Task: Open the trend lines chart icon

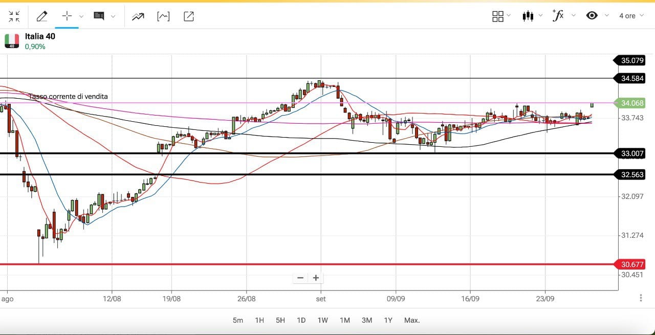Action: [138, 16]
